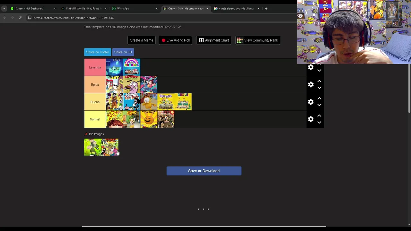Select El Chavo thumbnail in Normal
Screen dimensions: 411x231
[132, 119]
